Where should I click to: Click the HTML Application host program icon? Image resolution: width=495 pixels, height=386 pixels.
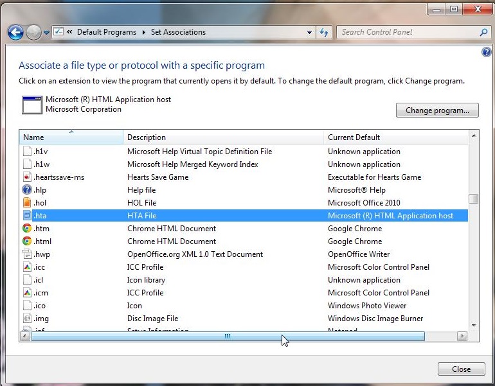pyautogui.click(x=32, y=105)
